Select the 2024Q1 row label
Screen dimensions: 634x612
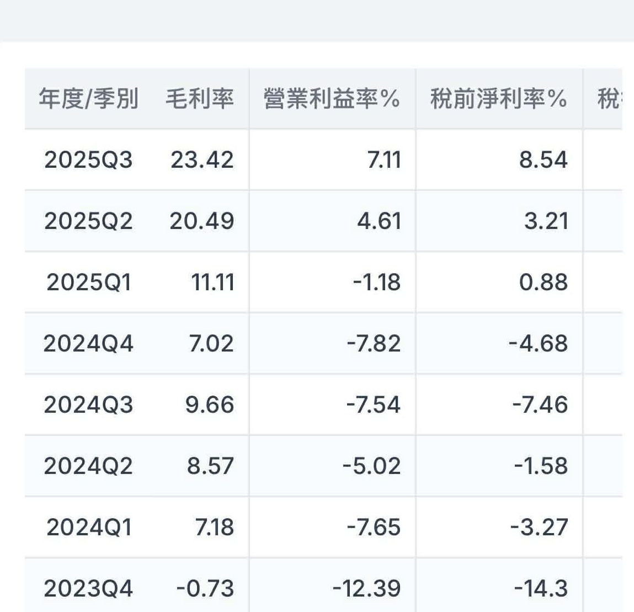(88, 528)
